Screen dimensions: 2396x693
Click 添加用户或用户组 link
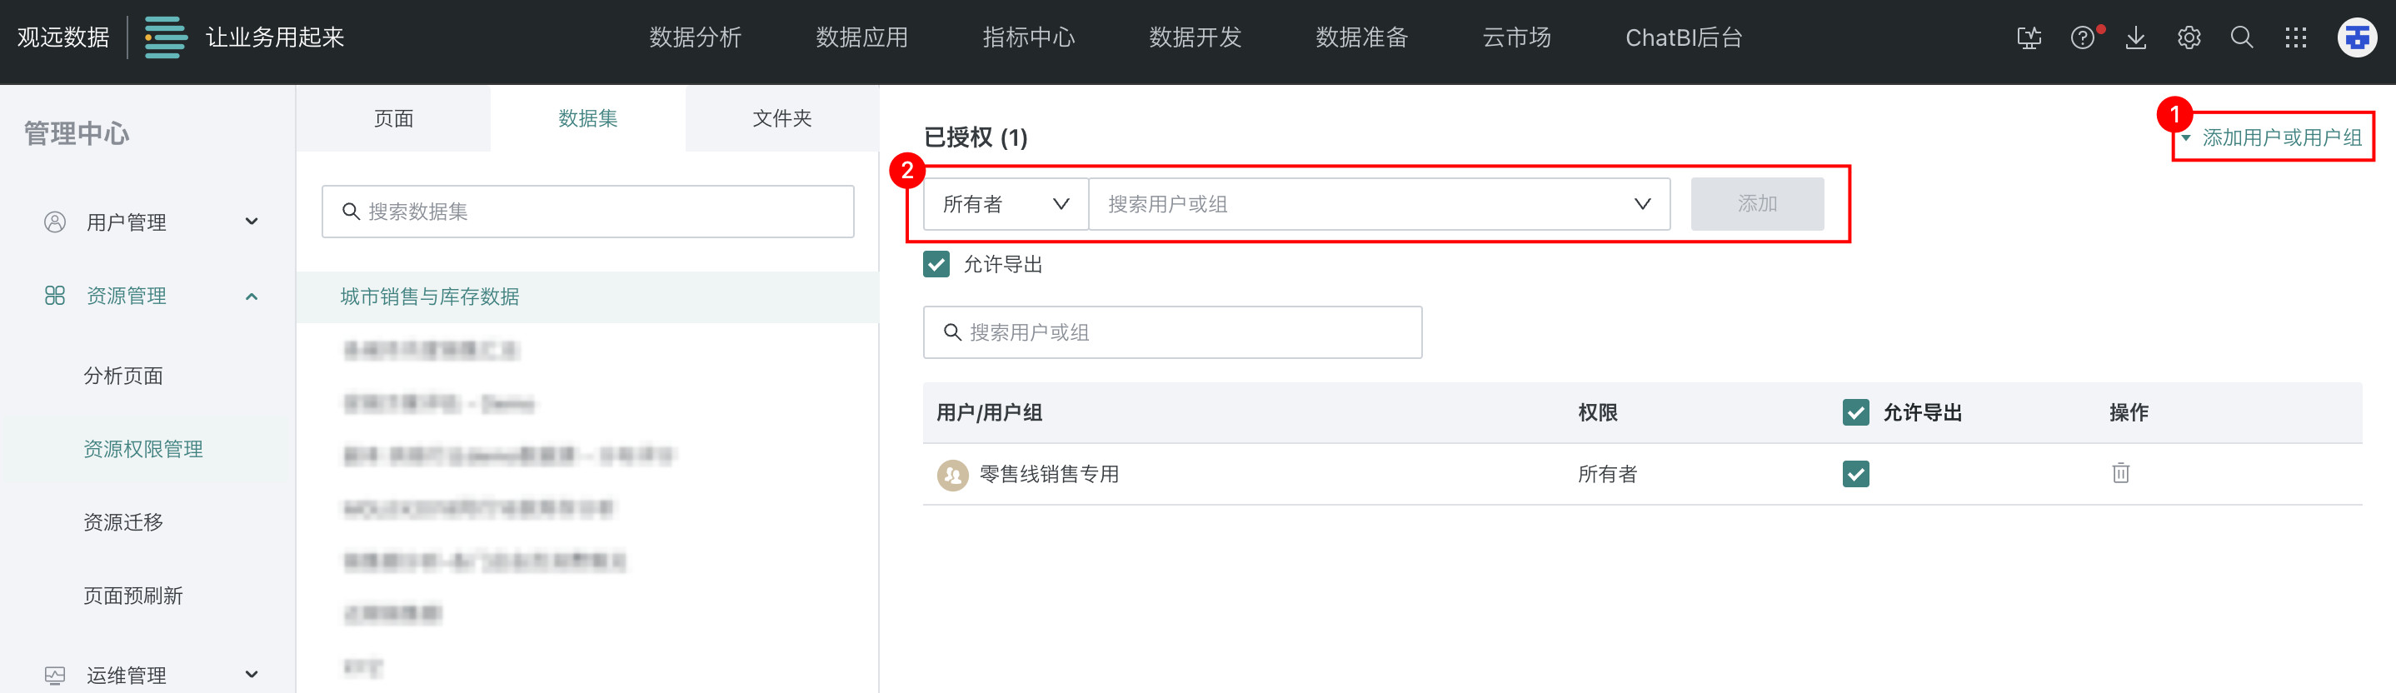pyautogui.click(x=2281, y=137)
